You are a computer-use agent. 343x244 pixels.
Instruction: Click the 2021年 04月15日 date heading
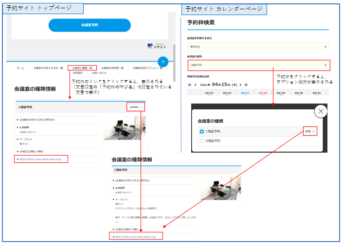(218, 85)
